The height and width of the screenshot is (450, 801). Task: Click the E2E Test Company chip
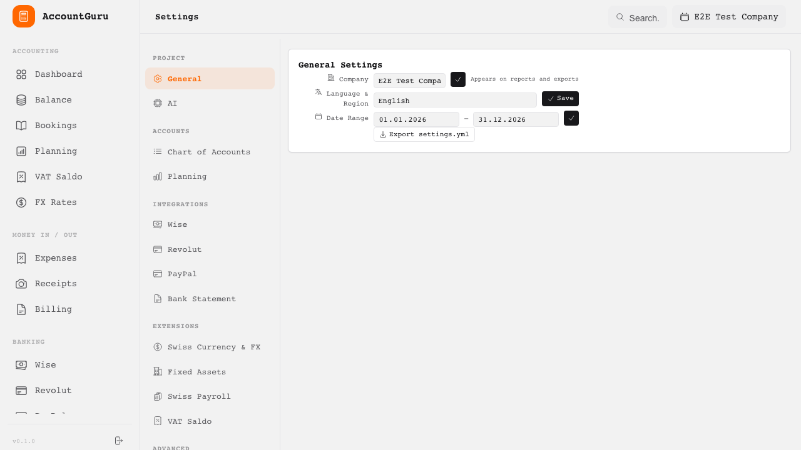[729, 17]
